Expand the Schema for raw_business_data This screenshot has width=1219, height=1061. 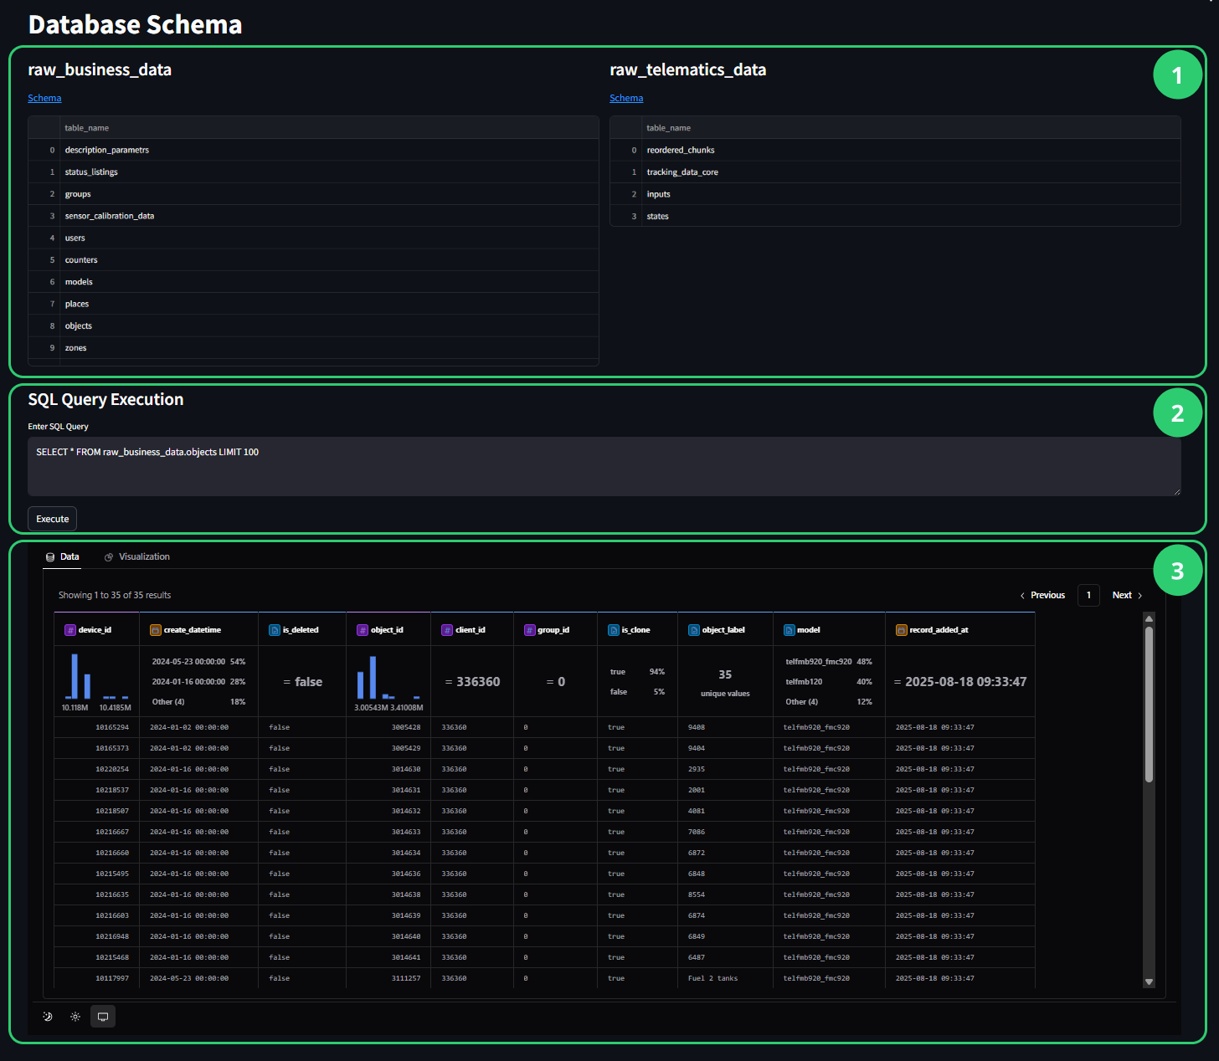44,98
